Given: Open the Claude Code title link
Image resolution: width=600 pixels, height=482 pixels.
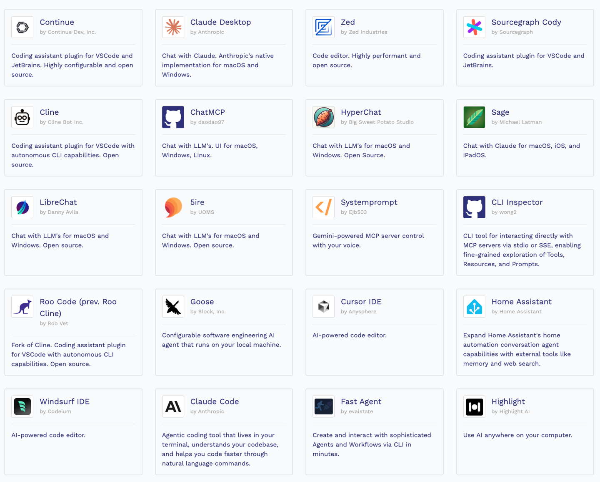Looking at the screenshot, I should pos(215,401).
